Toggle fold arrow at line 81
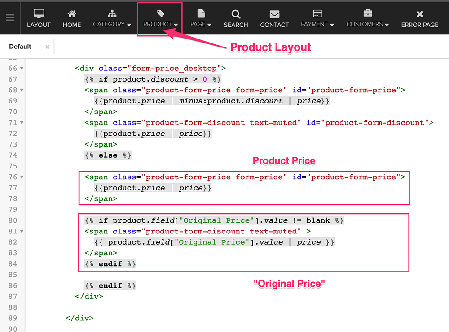Viewport: 449px width, 332px height. tap(22, 231)
